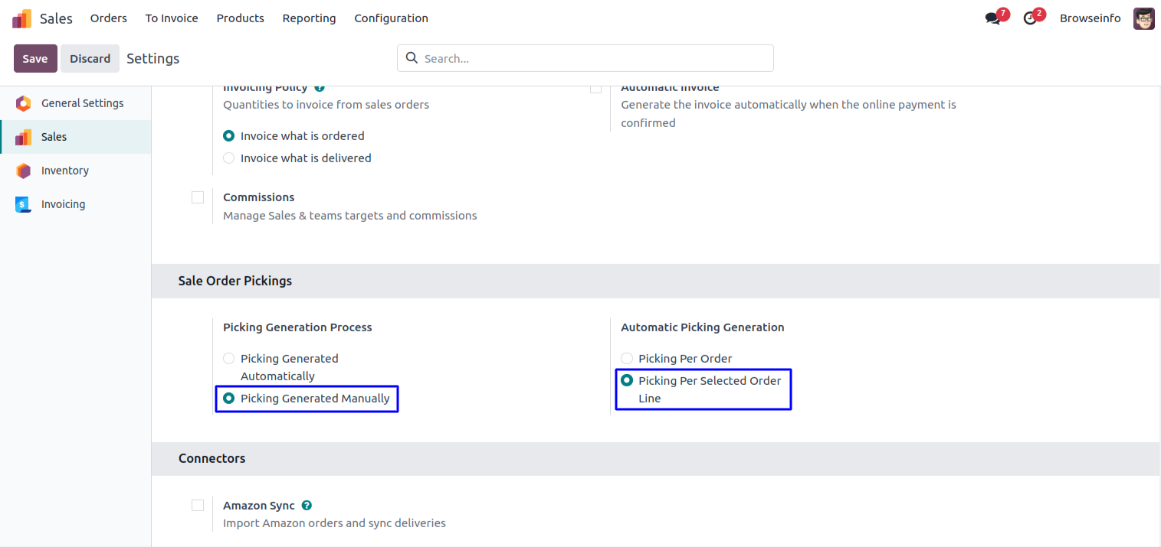This screenshot has height=547, width=1161.
Task: Open the To Invoice menu
Action: click(x=172, y=18)
